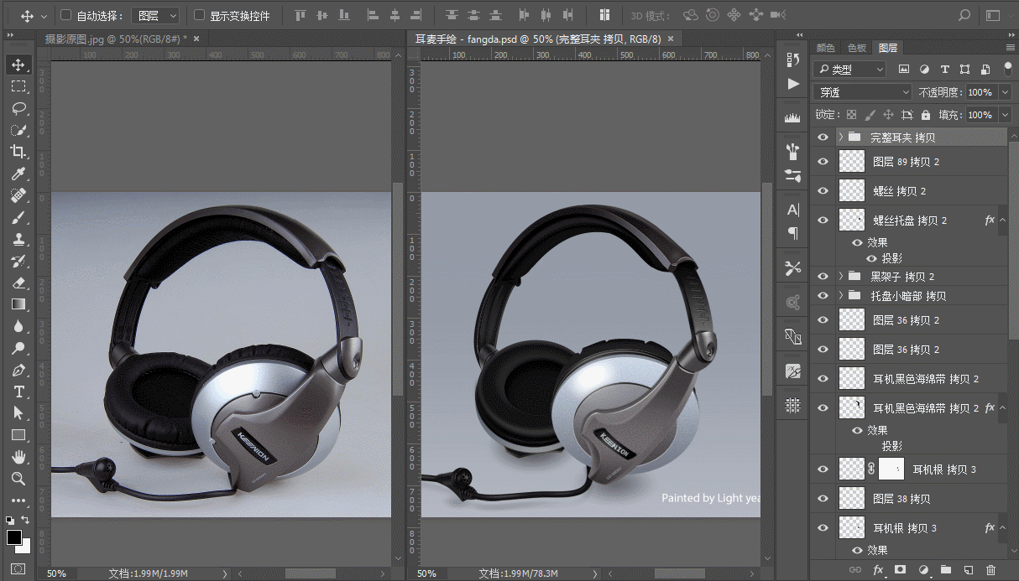Viewport: 1019px width, 581px height.
Task: Switch to the 耳麦手绘 - fangda.psd tab
Action: coord(538,39)
